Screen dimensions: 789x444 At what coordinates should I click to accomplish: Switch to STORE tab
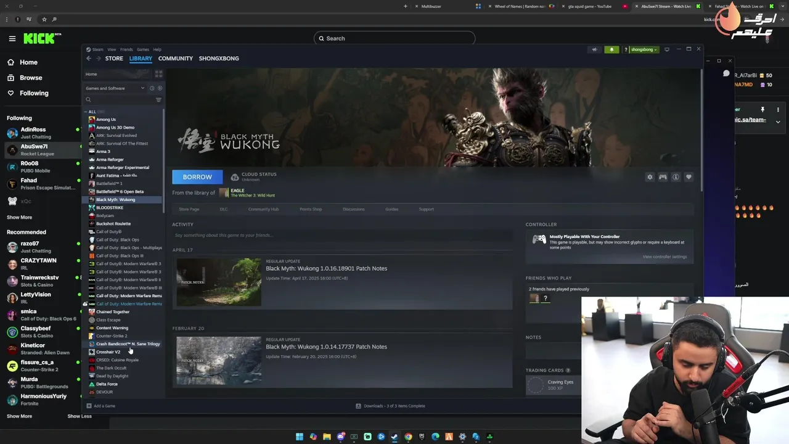click(114, 59)
